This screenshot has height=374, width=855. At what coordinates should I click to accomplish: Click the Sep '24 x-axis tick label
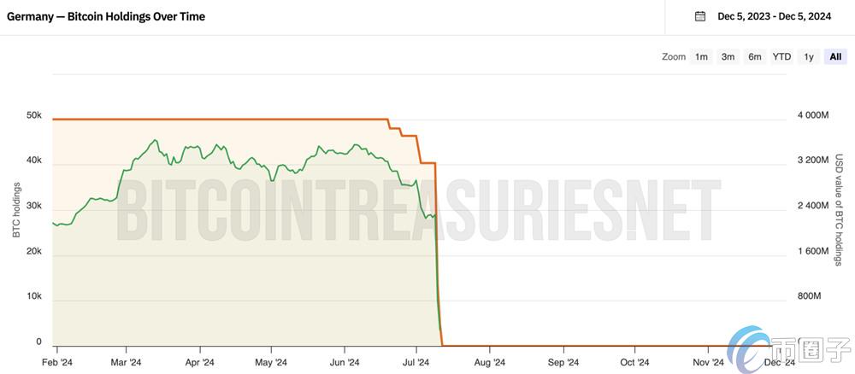point(563,362)
